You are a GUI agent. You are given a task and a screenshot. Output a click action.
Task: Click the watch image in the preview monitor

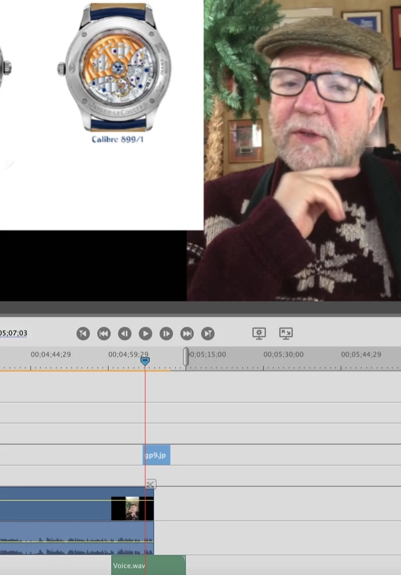pyautogui.click(x=115, y=67)
